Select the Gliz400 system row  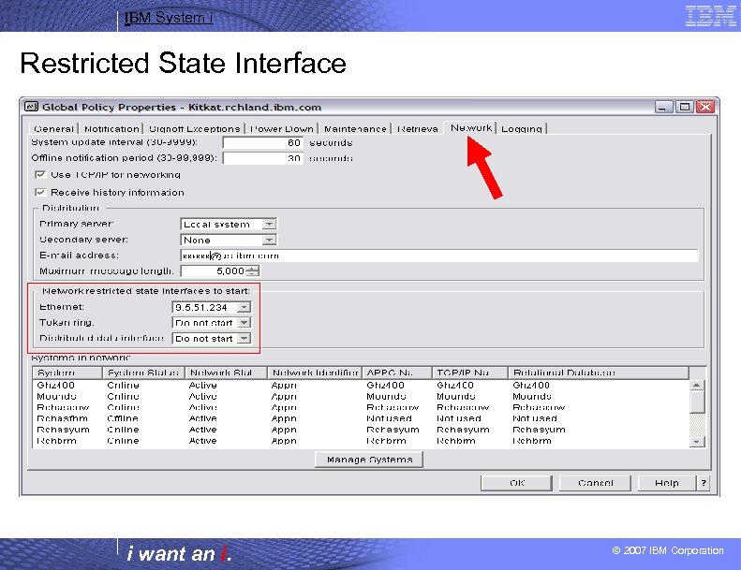361,386
